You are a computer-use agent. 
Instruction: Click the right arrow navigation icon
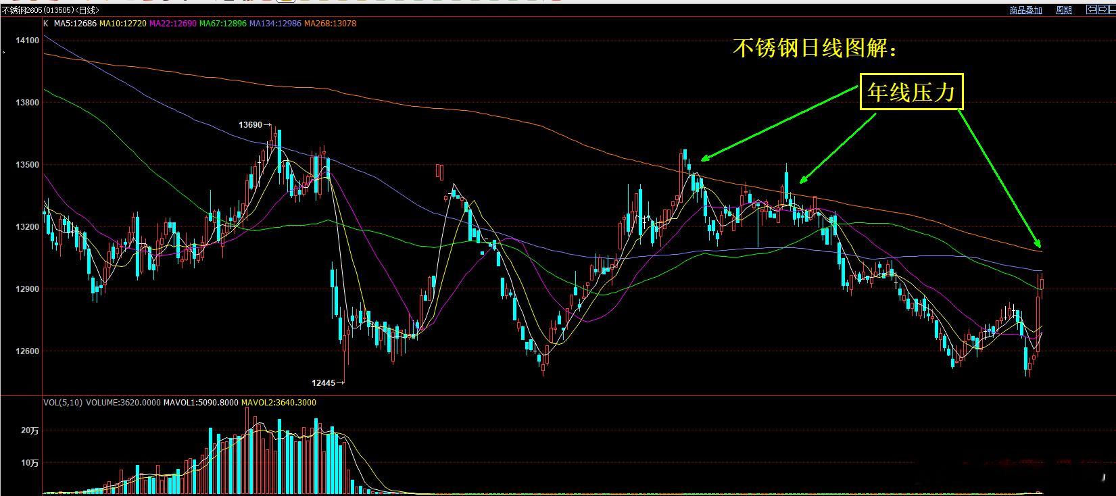click(1103, 9)
